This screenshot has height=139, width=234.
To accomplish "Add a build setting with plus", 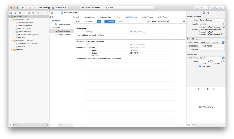I will 128,22.
